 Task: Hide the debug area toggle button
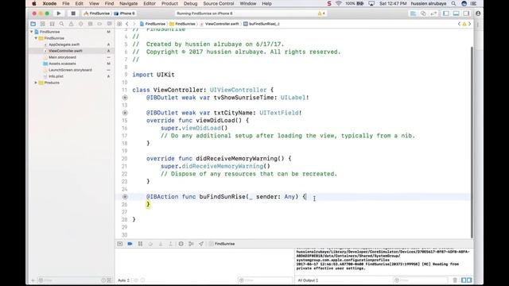(x=120, y=244)
